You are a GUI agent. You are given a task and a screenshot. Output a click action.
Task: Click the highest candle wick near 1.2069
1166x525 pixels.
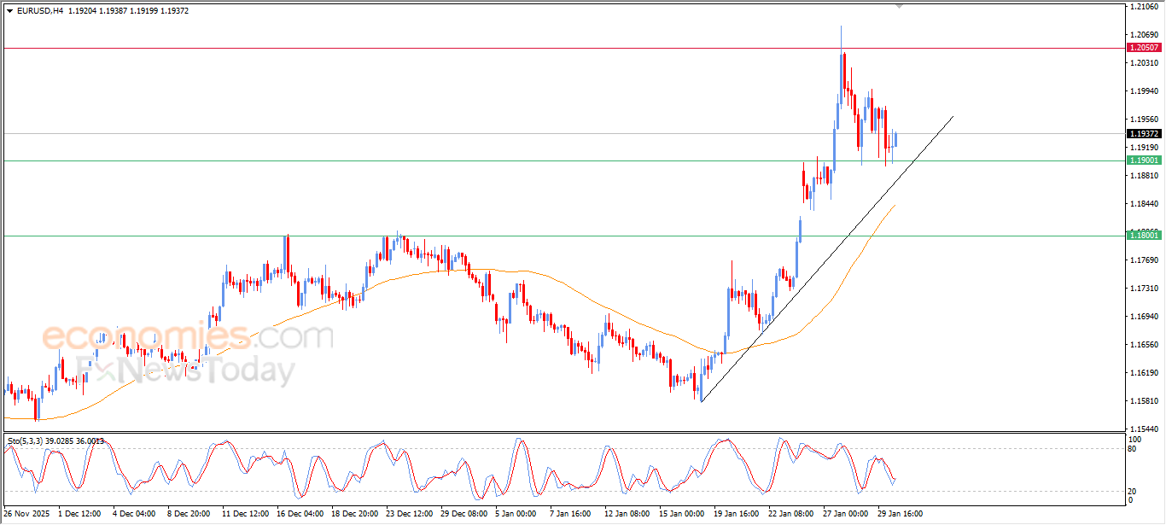click(841, 34)
